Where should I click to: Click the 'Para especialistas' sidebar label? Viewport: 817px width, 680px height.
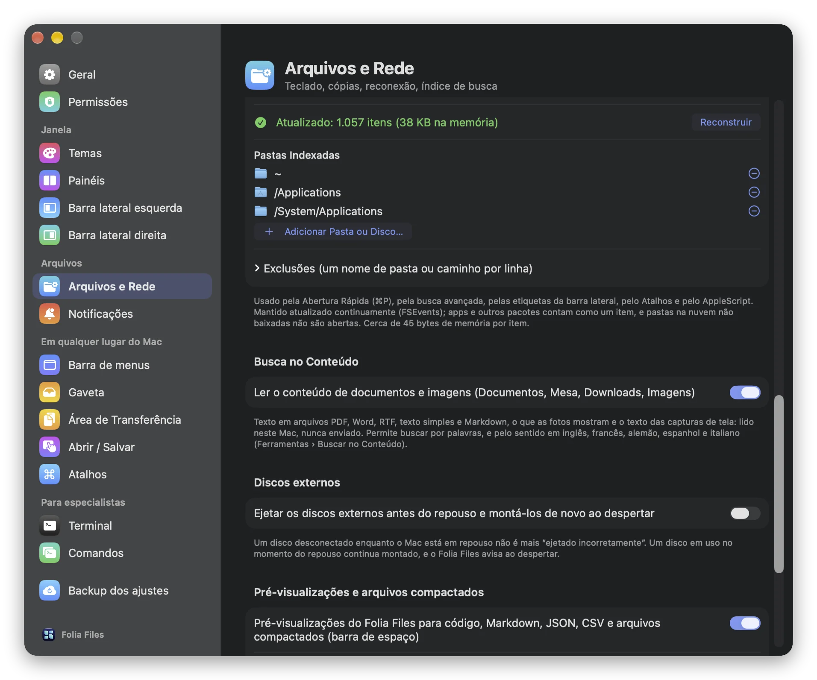[83, 502]
